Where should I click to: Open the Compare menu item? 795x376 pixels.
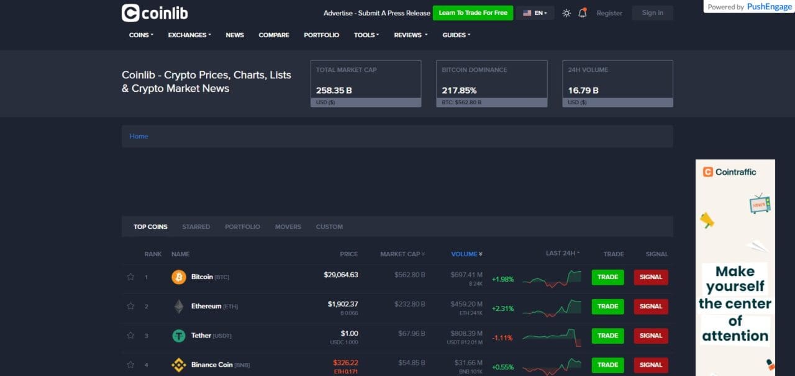(x=274, y=35)
